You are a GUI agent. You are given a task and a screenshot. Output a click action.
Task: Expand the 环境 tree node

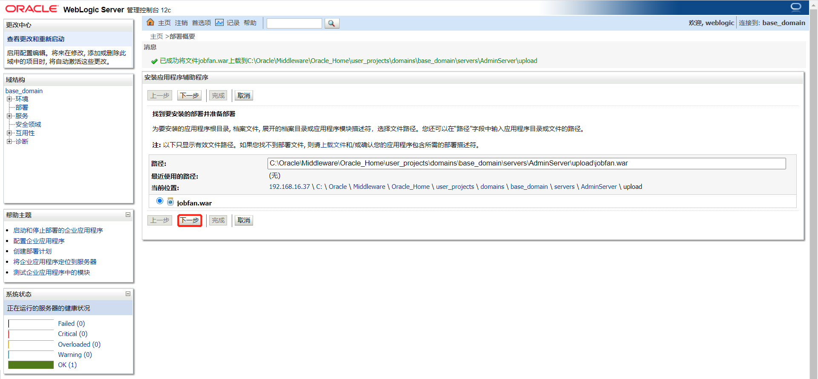[9, 99]
